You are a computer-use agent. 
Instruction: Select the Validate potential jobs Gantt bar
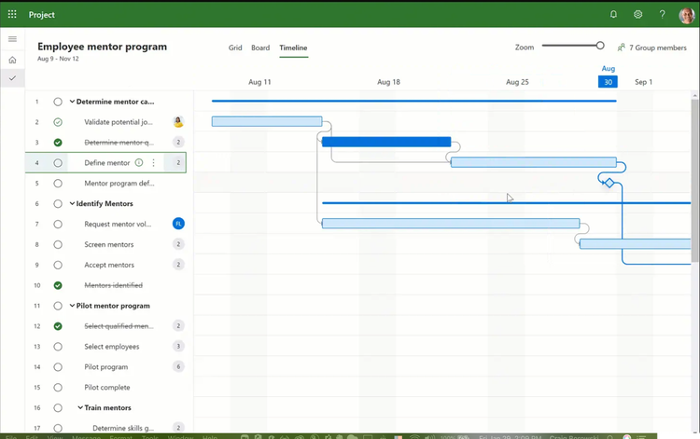(x=267, y=121)
